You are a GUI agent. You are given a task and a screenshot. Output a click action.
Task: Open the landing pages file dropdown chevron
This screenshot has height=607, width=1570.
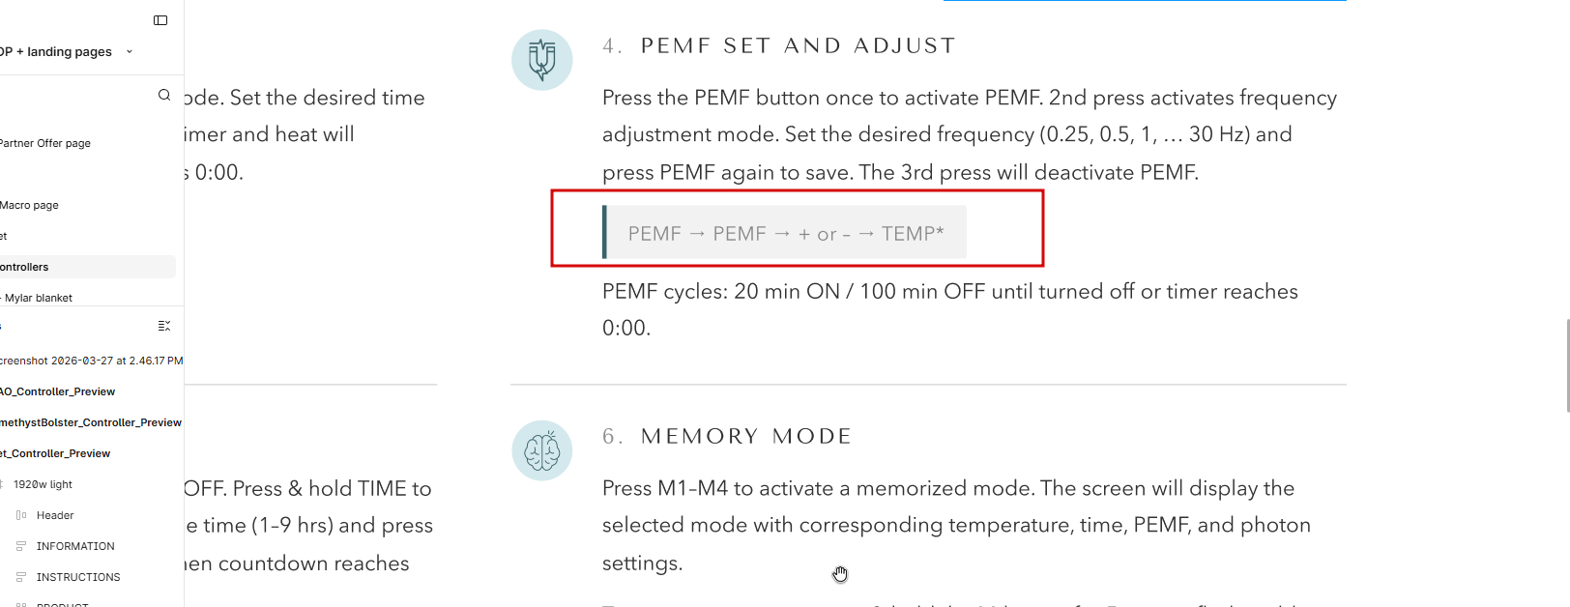(130, 51)
